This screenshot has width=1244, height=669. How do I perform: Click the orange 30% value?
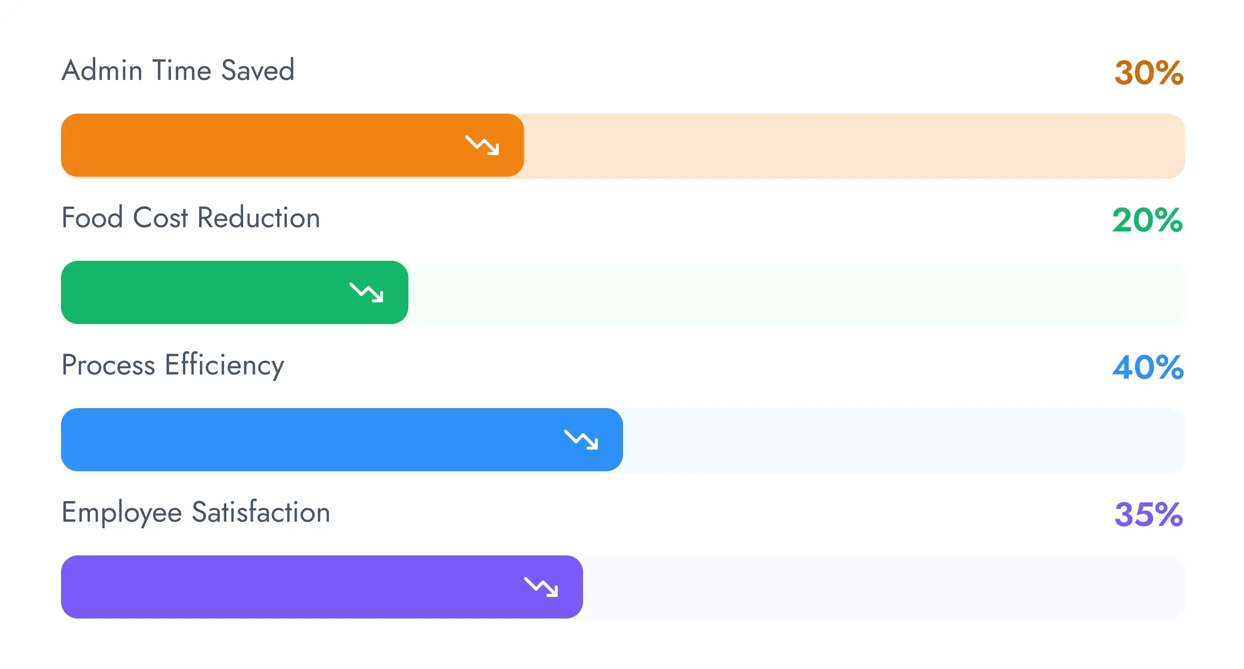pos(1149,73)
